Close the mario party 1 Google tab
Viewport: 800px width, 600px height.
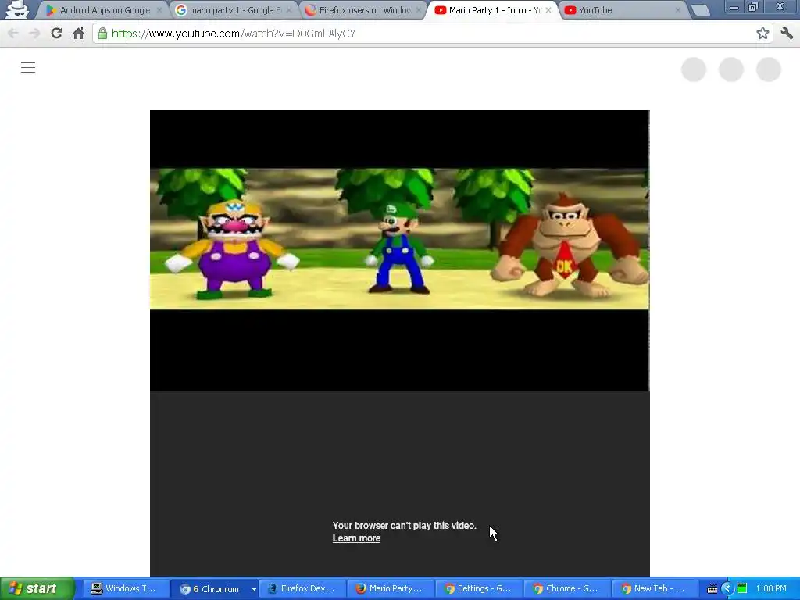[x=289, y=10]
